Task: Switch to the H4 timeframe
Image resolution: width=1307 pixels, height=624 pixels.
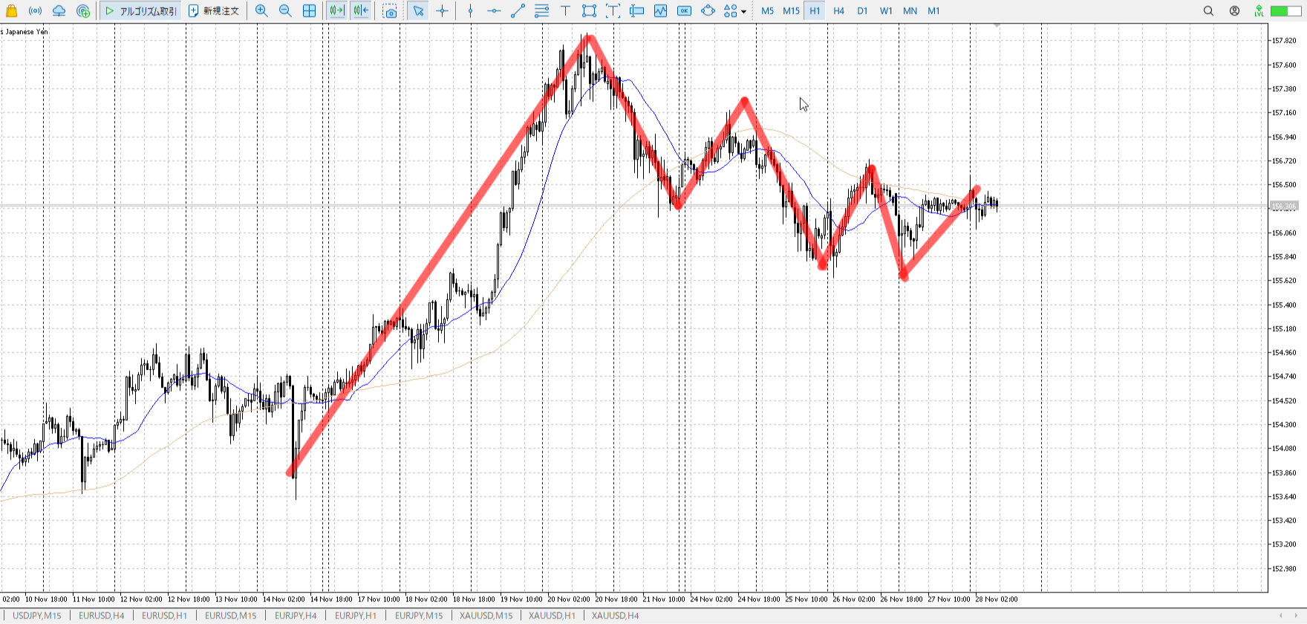Action: [x=838, y=10]
